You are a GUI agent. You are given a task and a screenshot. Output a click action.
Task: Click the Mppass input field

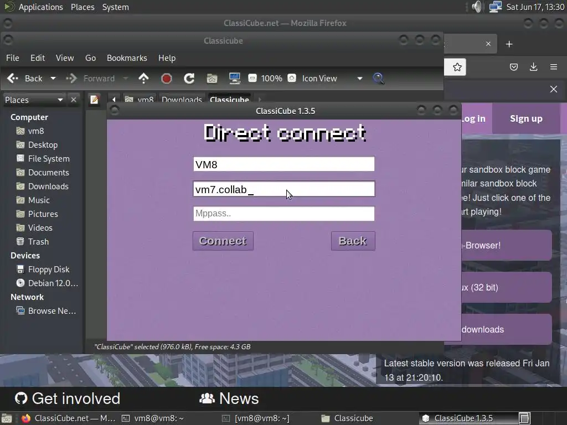(x=284, y=214)
